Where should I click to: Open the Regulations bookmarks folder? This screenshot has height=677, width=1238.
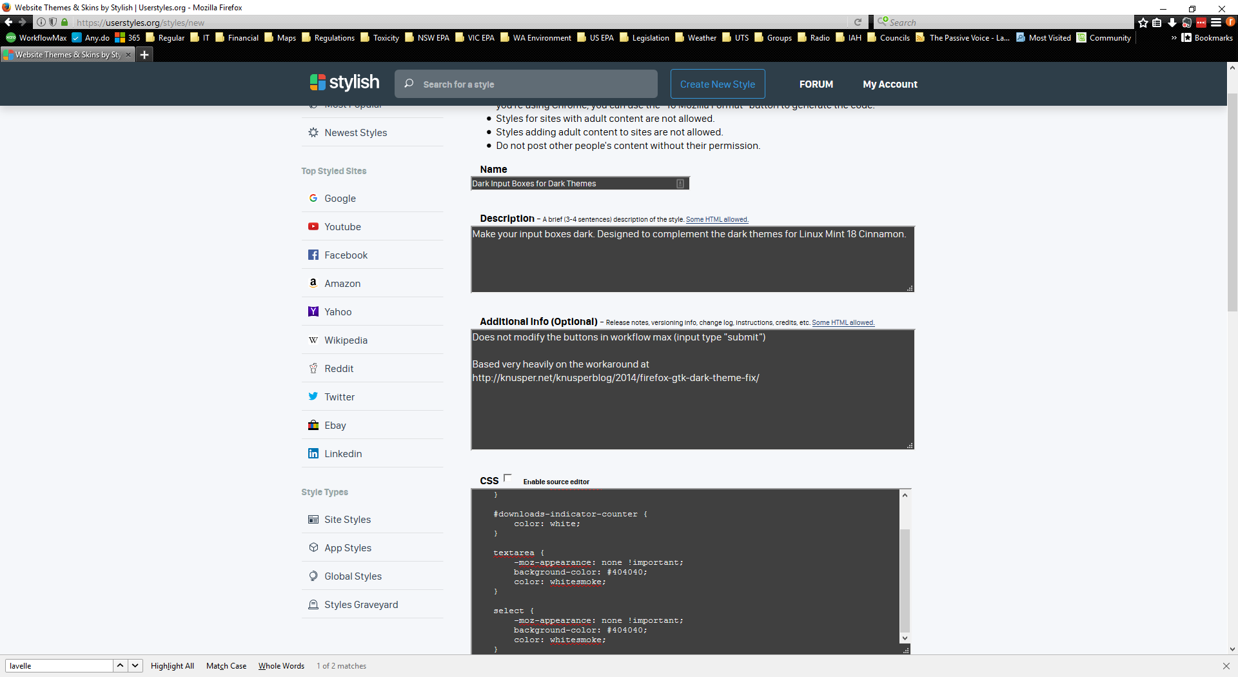click(x=328, y=37)
